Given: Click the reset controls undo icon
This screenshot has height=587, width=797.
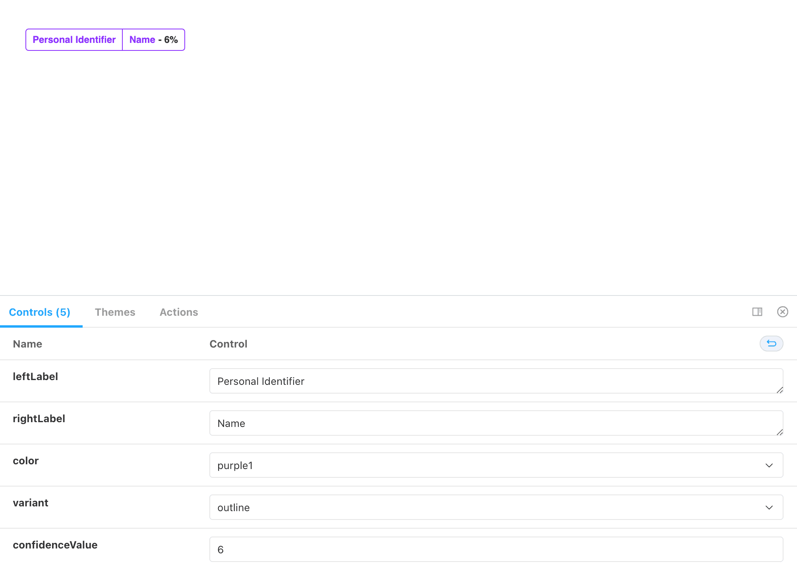Looking at the screenshot, I should (x=771, y=344).
